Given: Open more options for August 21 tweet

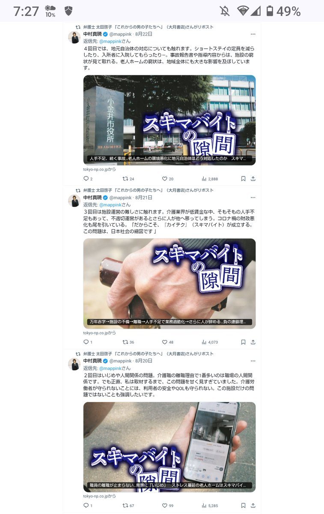Looking at the screenshot, I should (x=253, y=197).
